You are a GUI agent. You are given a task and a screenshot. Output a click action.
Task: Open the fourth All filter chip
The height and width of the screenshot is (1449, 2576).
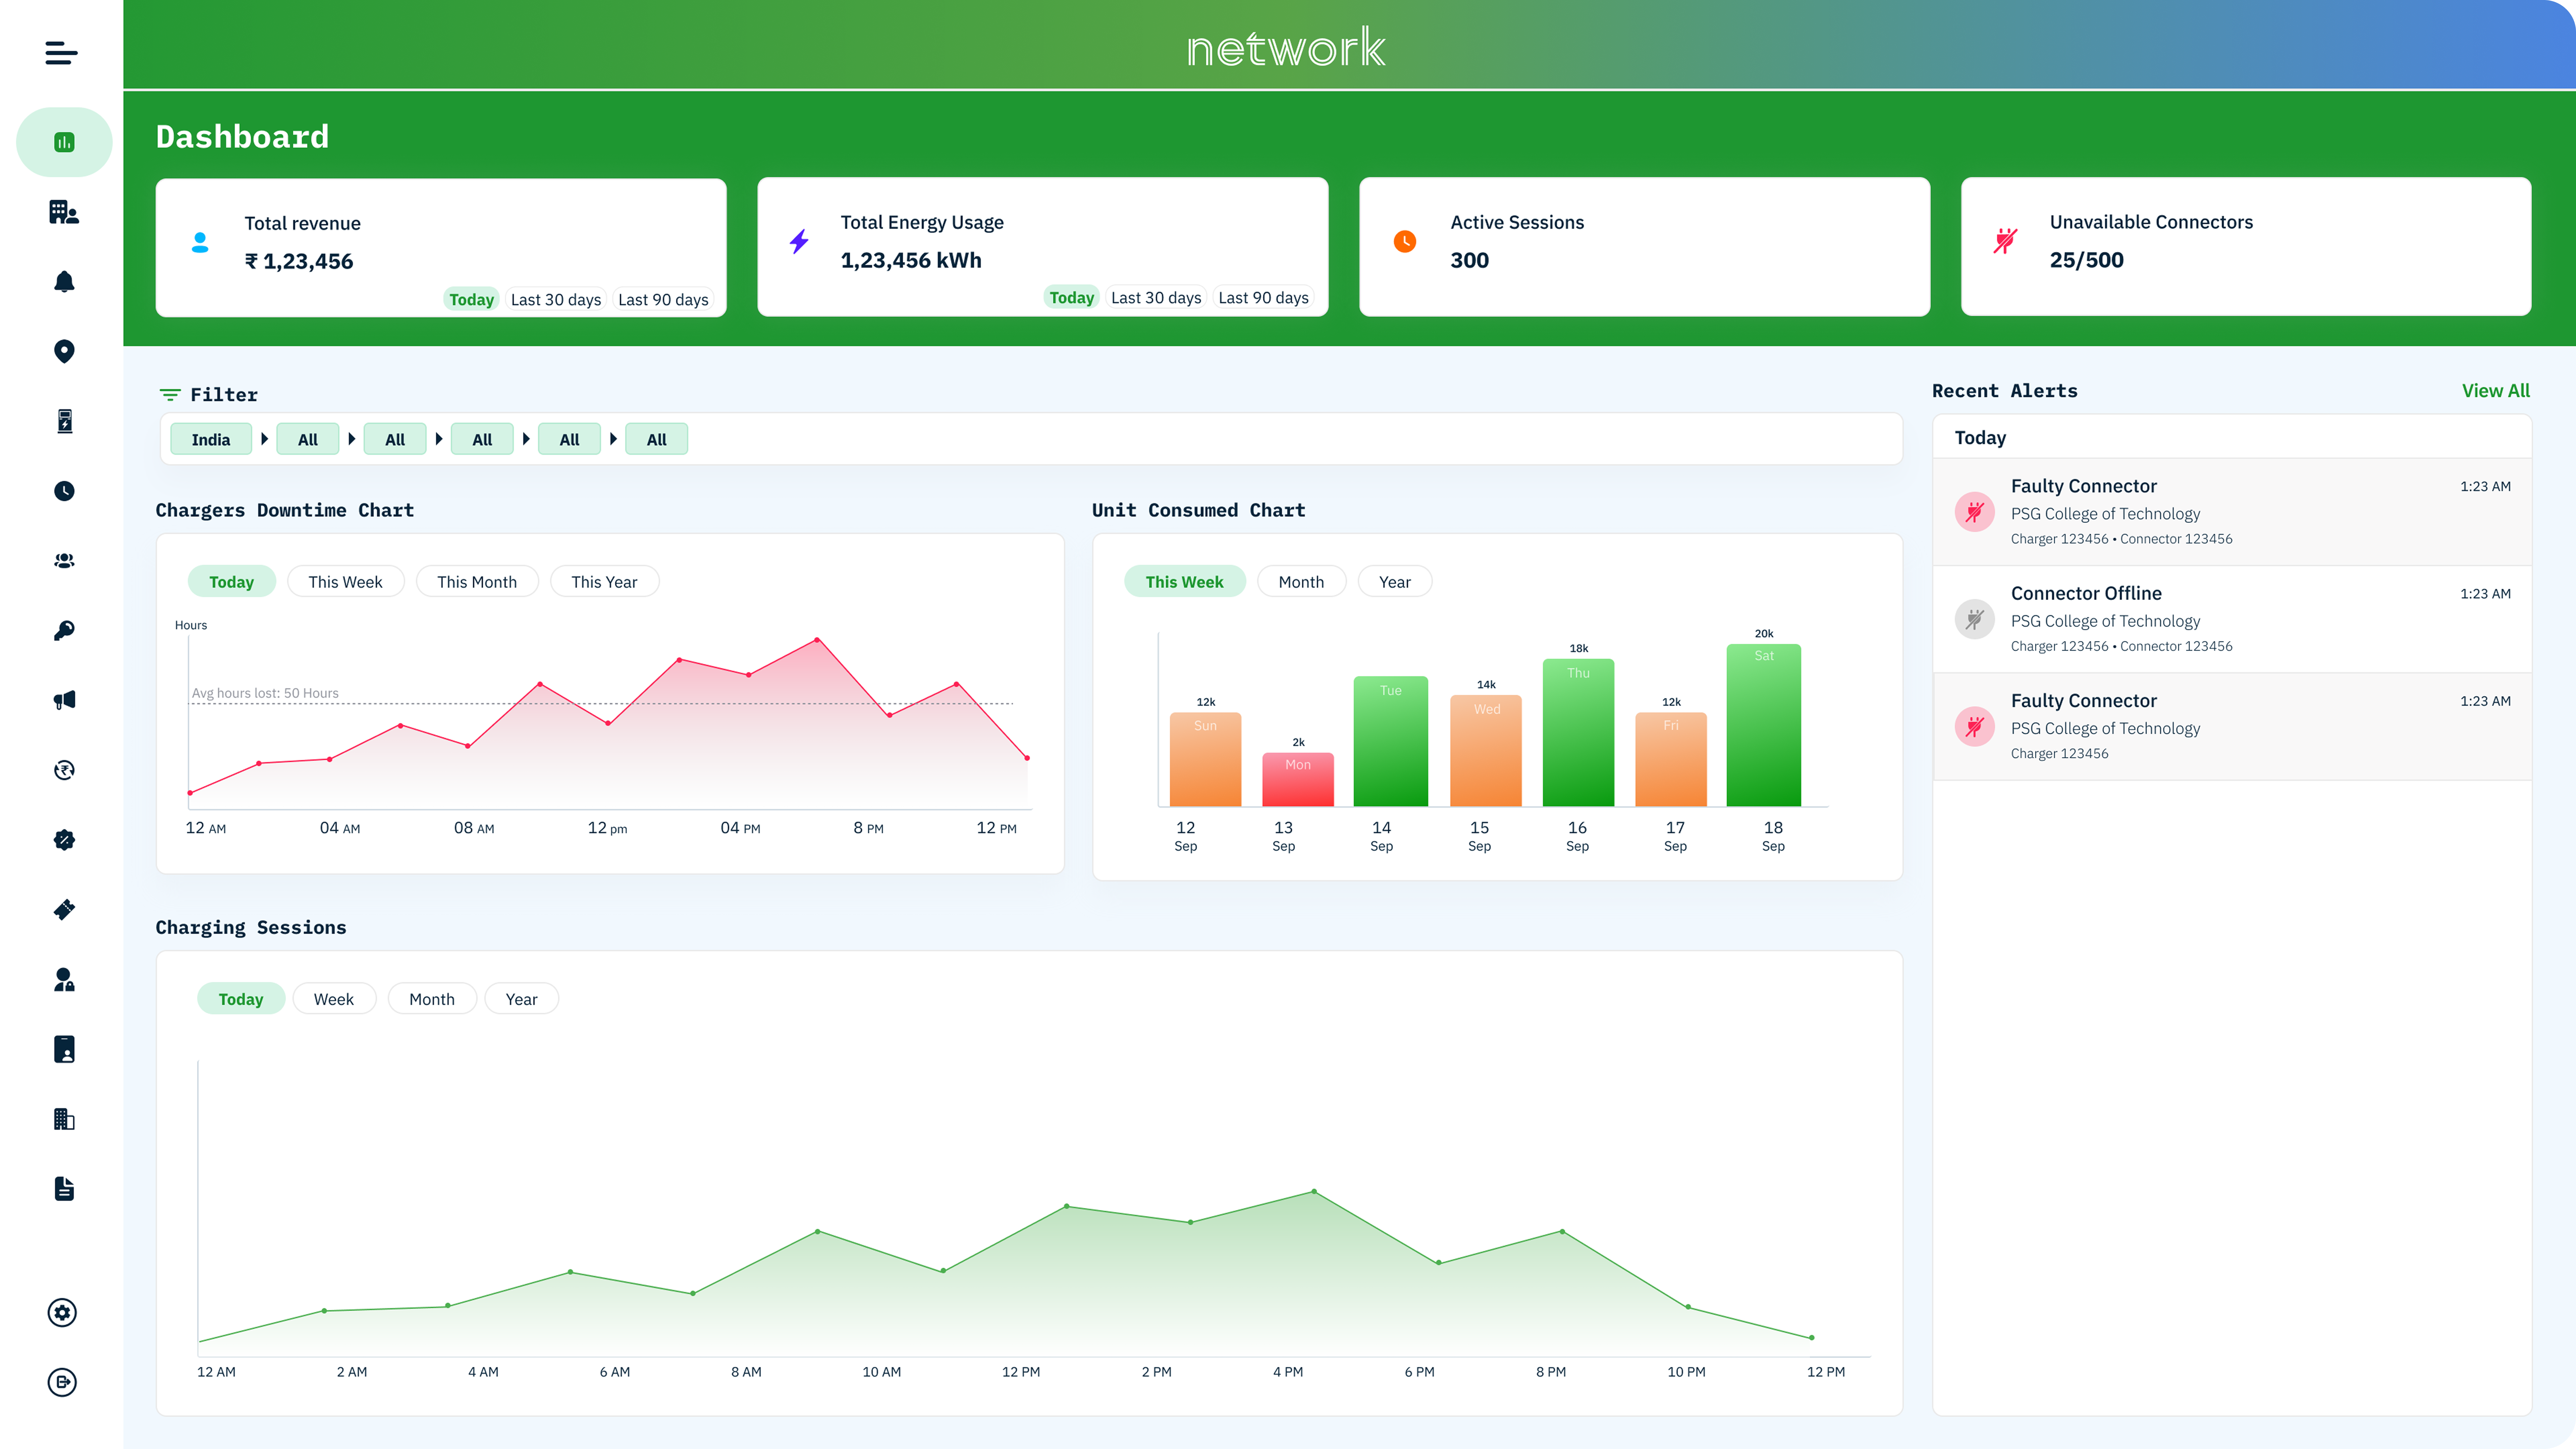(x=569, y=439)
